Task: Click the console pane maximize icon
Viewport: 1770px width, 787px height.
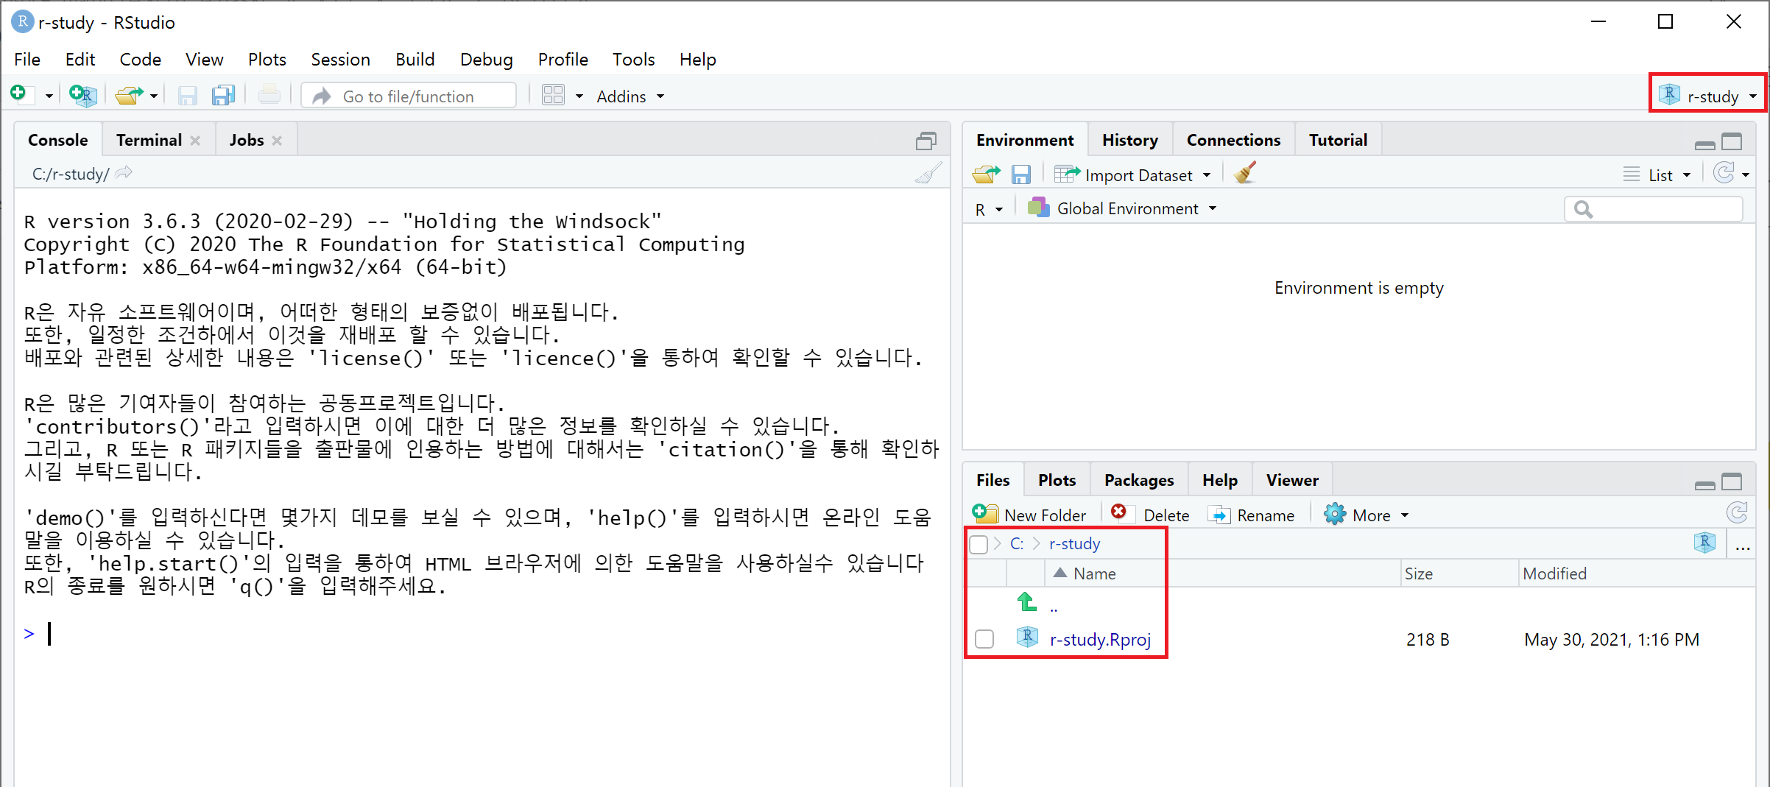Action: click(x=926, y=141)
